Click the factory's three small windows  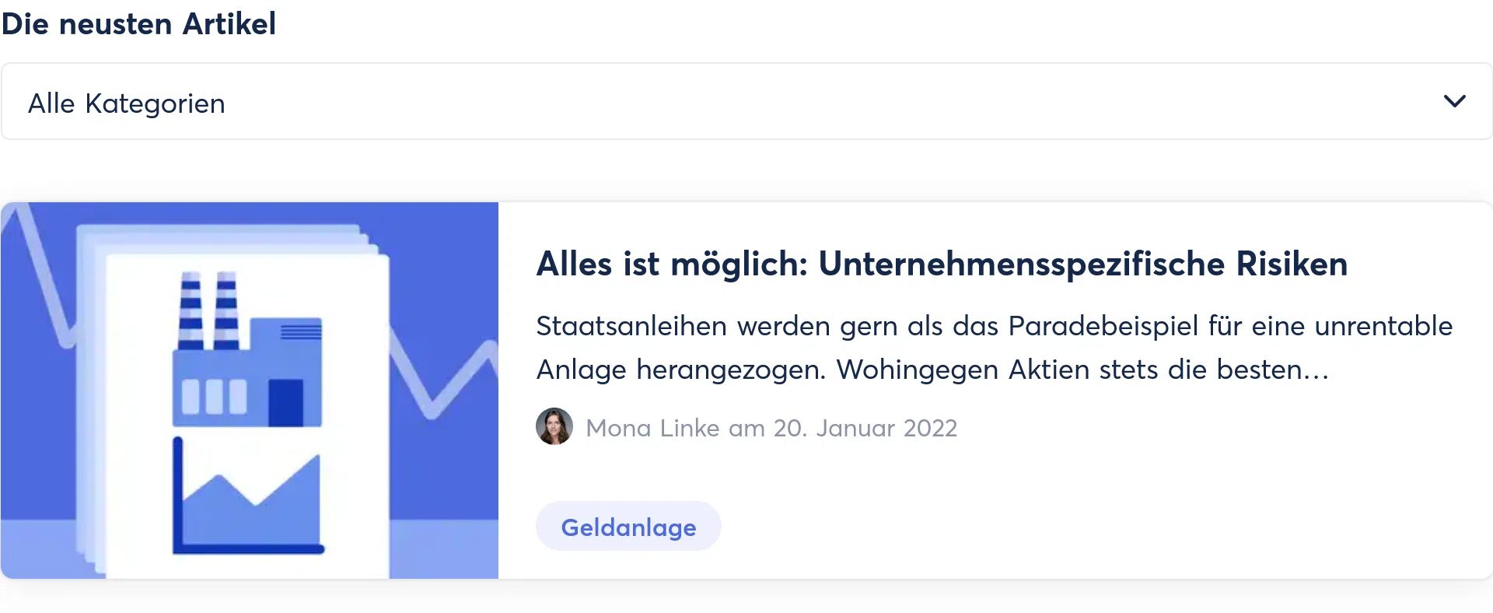coord(214,396)
